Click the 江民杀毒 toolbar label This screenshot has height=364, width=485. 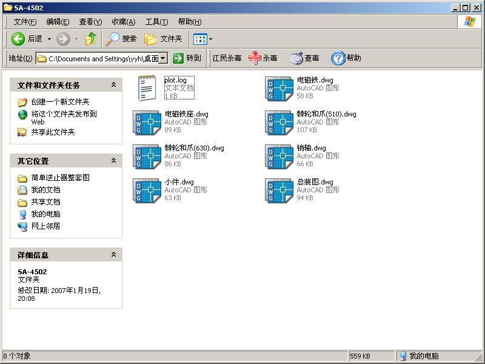click(x=227, y=58)
